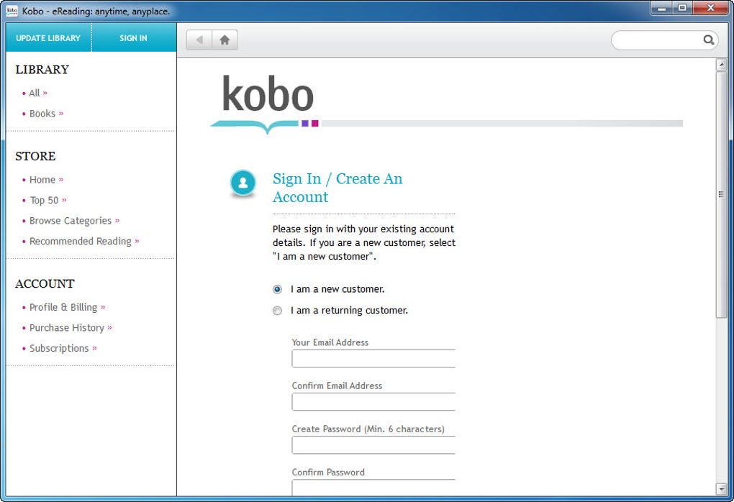
Task: Focus the Confirm Email Address field
Action: [373, 402]
